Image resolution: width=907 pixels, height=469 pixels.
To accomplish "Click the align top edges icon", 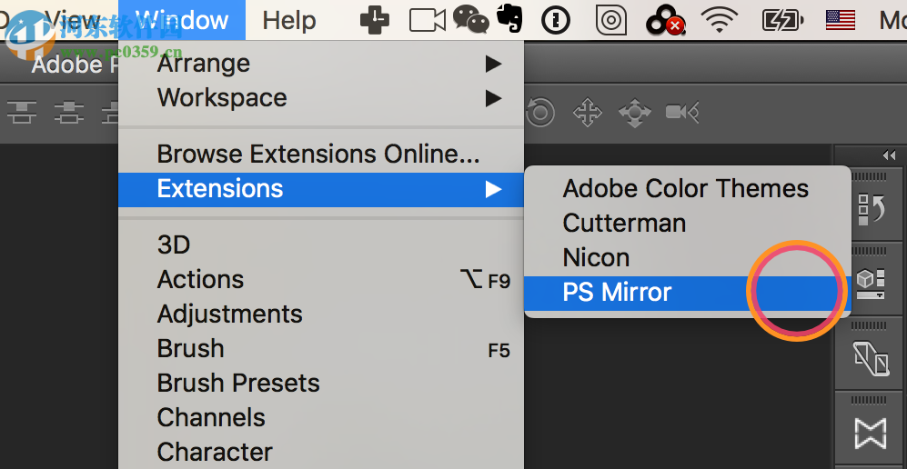I will coord(22,112).
